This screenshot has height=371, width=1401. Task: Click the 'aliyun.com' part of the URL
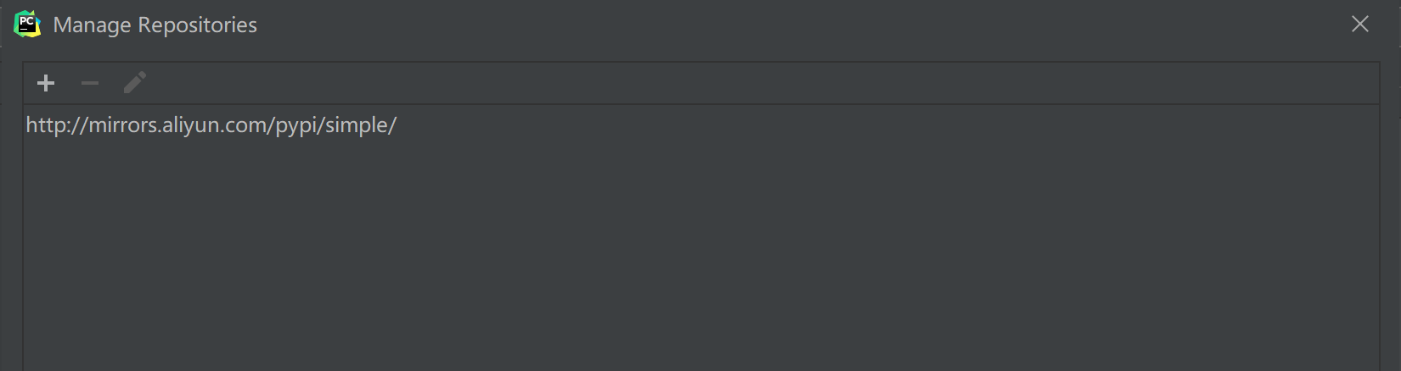(x=215, y=125)
